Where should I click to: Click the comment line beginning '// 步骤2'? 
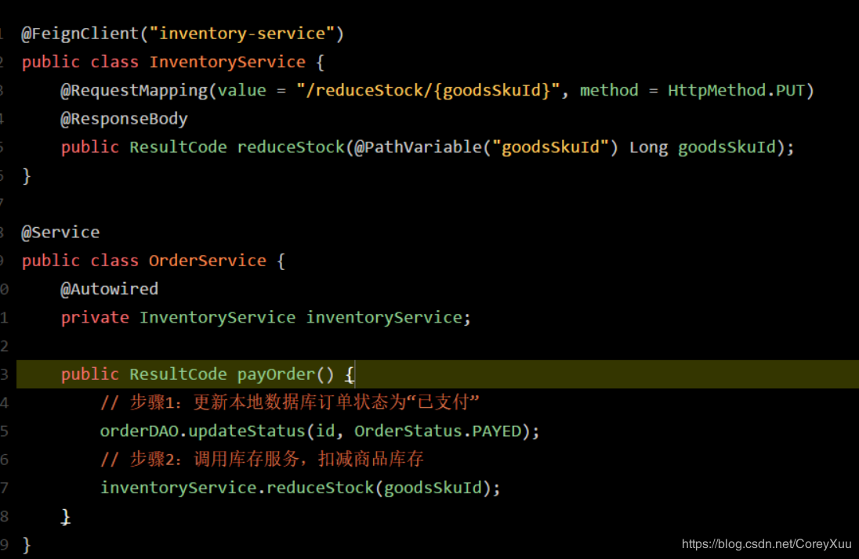tap(262, 459)
